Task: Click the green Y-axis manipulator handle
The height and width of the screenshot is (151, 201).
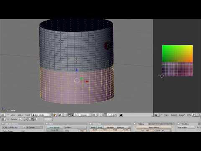Action: (x=82, y=79)
